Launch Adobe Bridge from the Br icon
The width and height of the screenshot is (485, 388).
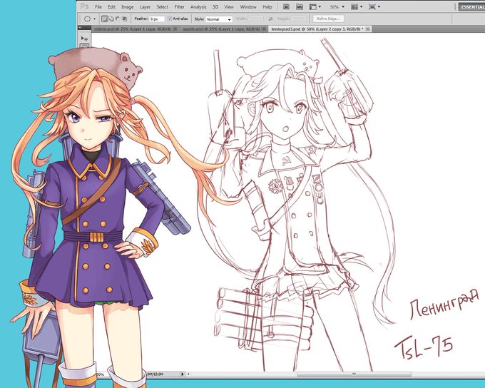(x=286, y=7)
